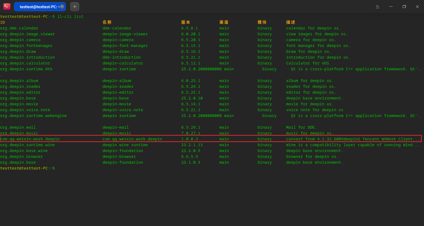Click the 'deepin wine runtime' name entry
This screenshot has width=424, height=226.
125,145
